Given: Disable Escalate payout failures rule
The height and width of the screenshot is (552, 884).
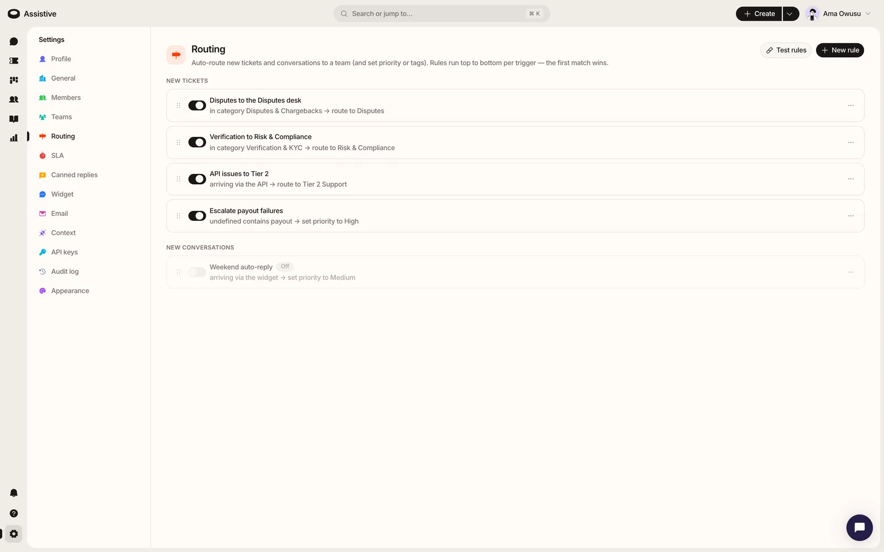Looking at the screenshot, I should 197,216.
